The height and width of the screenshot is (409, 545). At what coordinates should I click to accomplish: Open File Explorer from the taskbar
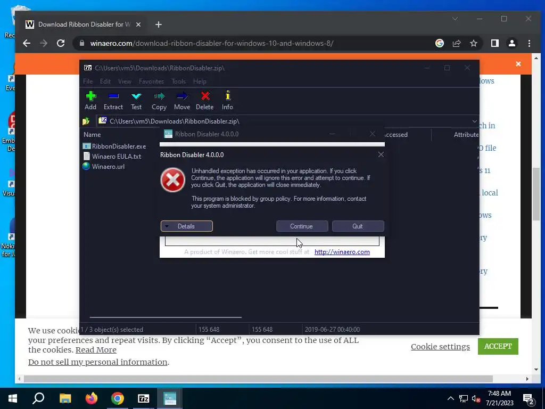(65, 398)
